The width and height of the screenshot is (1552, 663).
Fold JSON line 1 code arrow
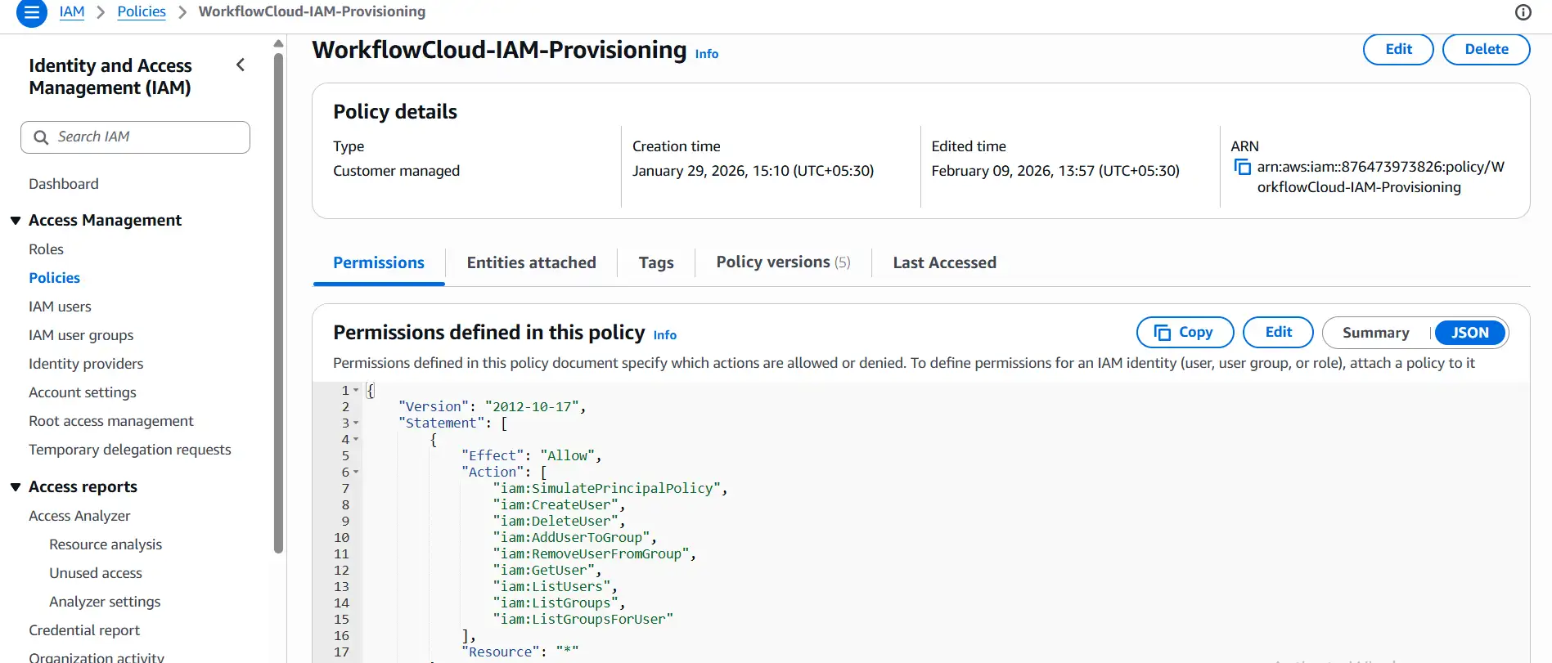[x=356, y=390]
